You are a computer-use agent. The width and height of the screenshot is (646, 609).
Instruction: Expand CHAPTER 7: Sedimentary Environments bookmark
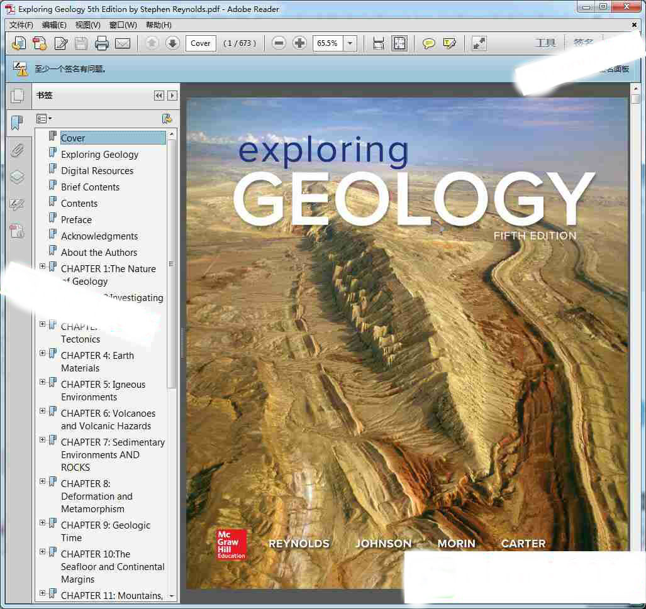42,440
